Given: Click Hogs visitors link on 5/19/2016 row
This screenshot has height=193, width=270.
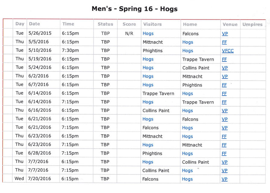Looking at the screenshot, I should point(148,59).
